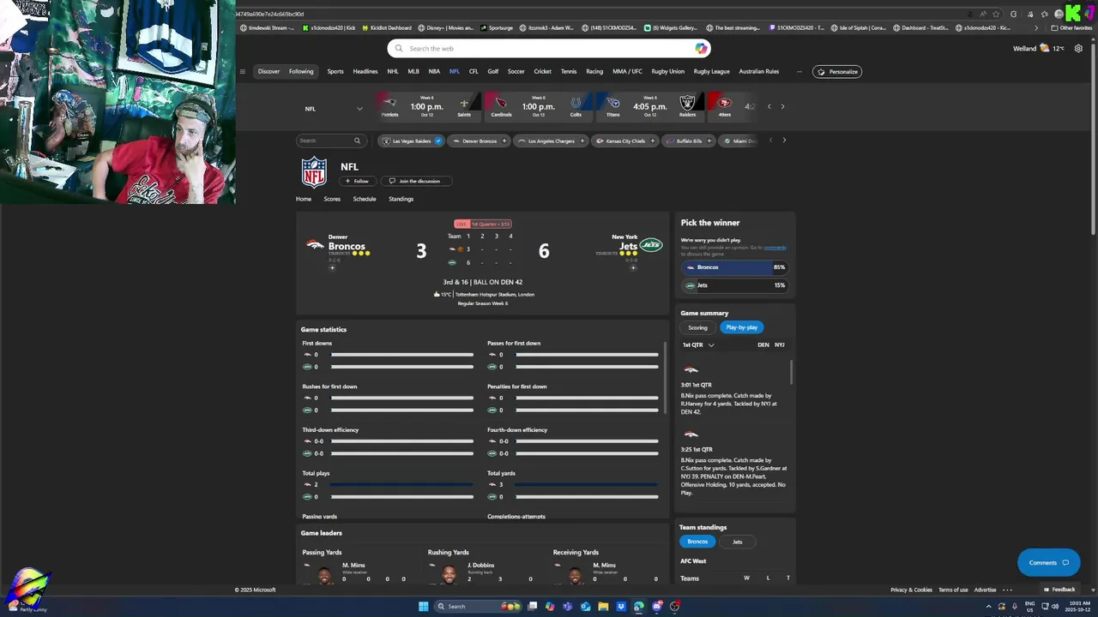Expand the NFL league dropdown chevron
The image size is (1098, 617).
(359, 109)
